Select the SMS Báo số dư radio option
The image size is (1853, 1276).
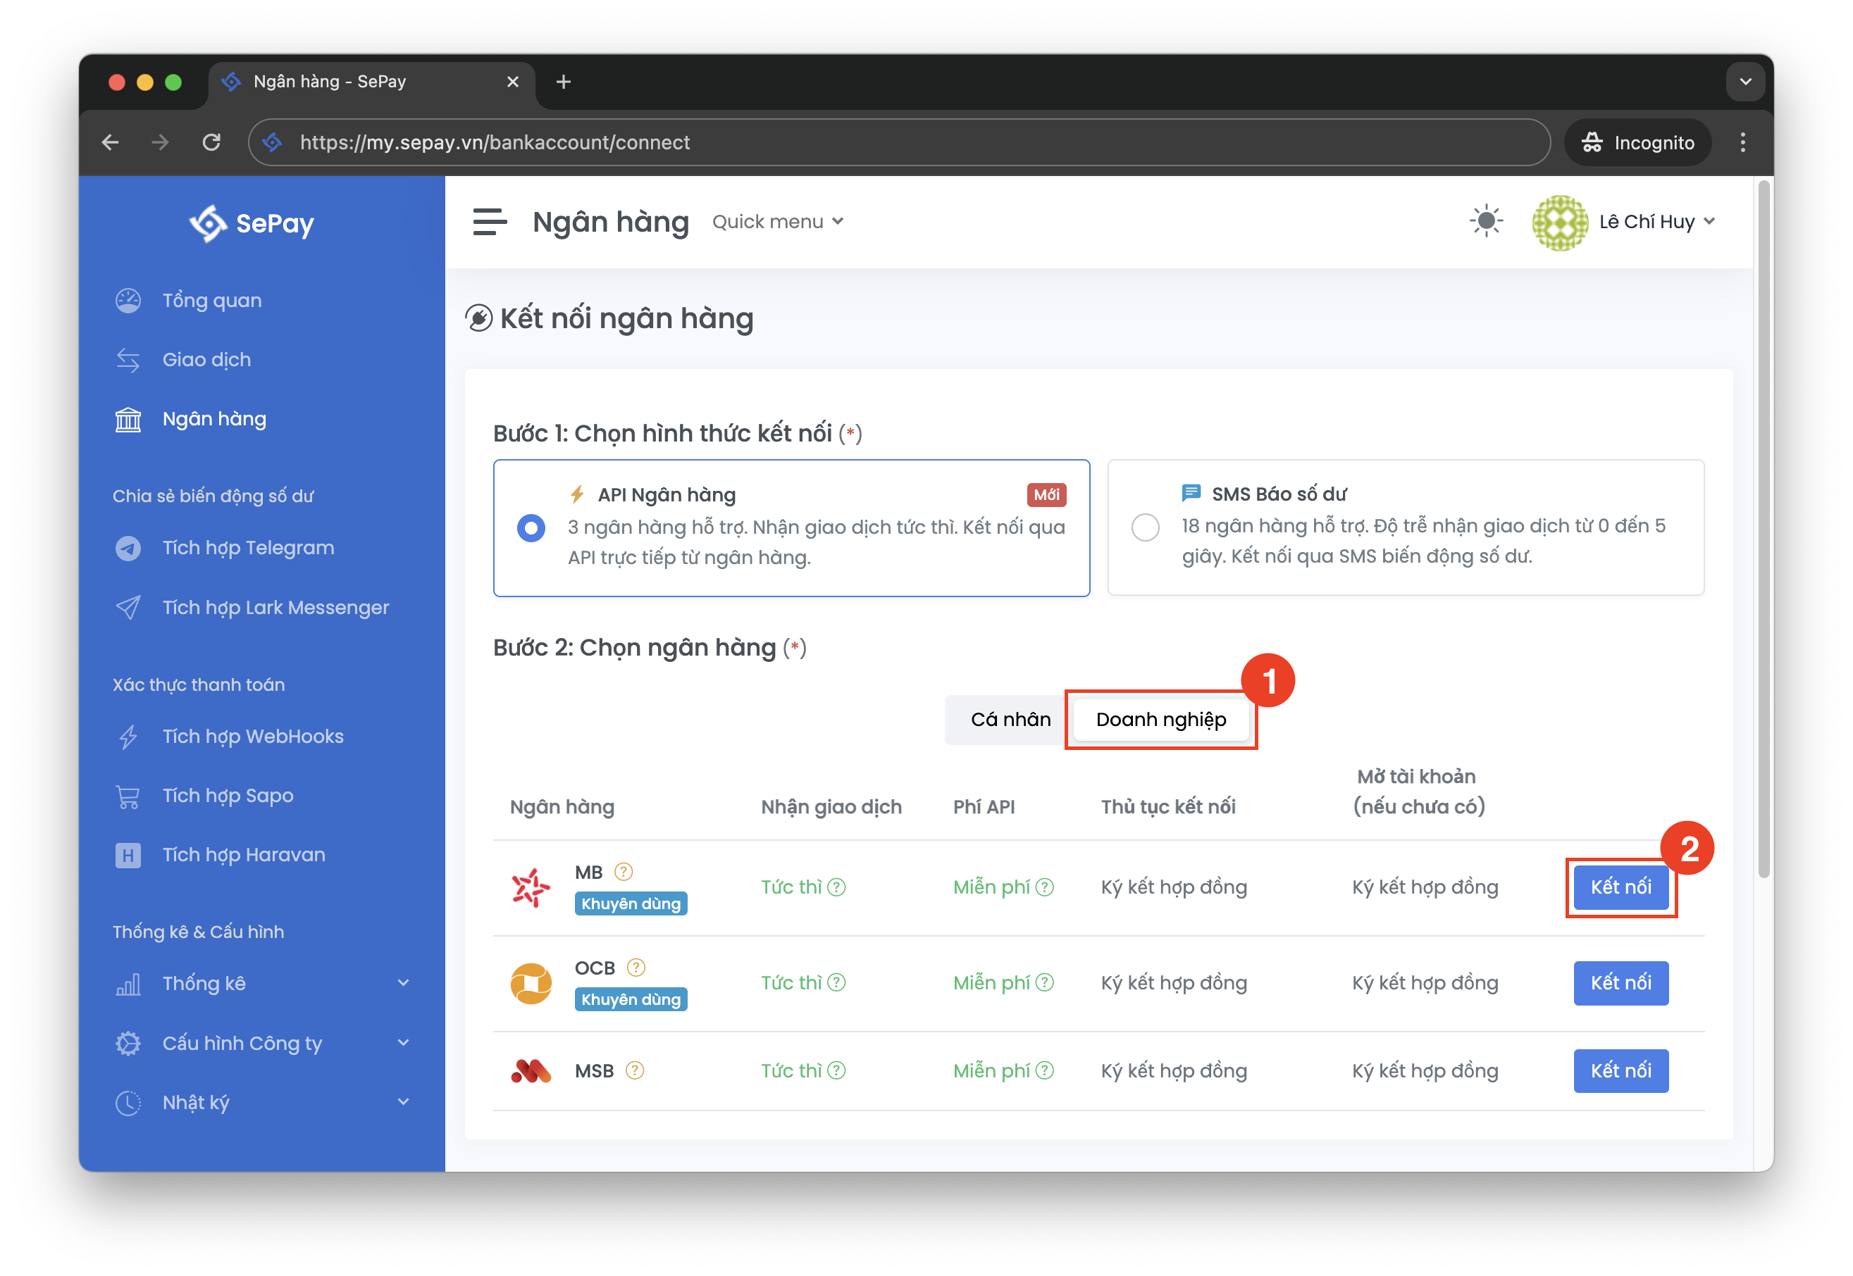1145,527
